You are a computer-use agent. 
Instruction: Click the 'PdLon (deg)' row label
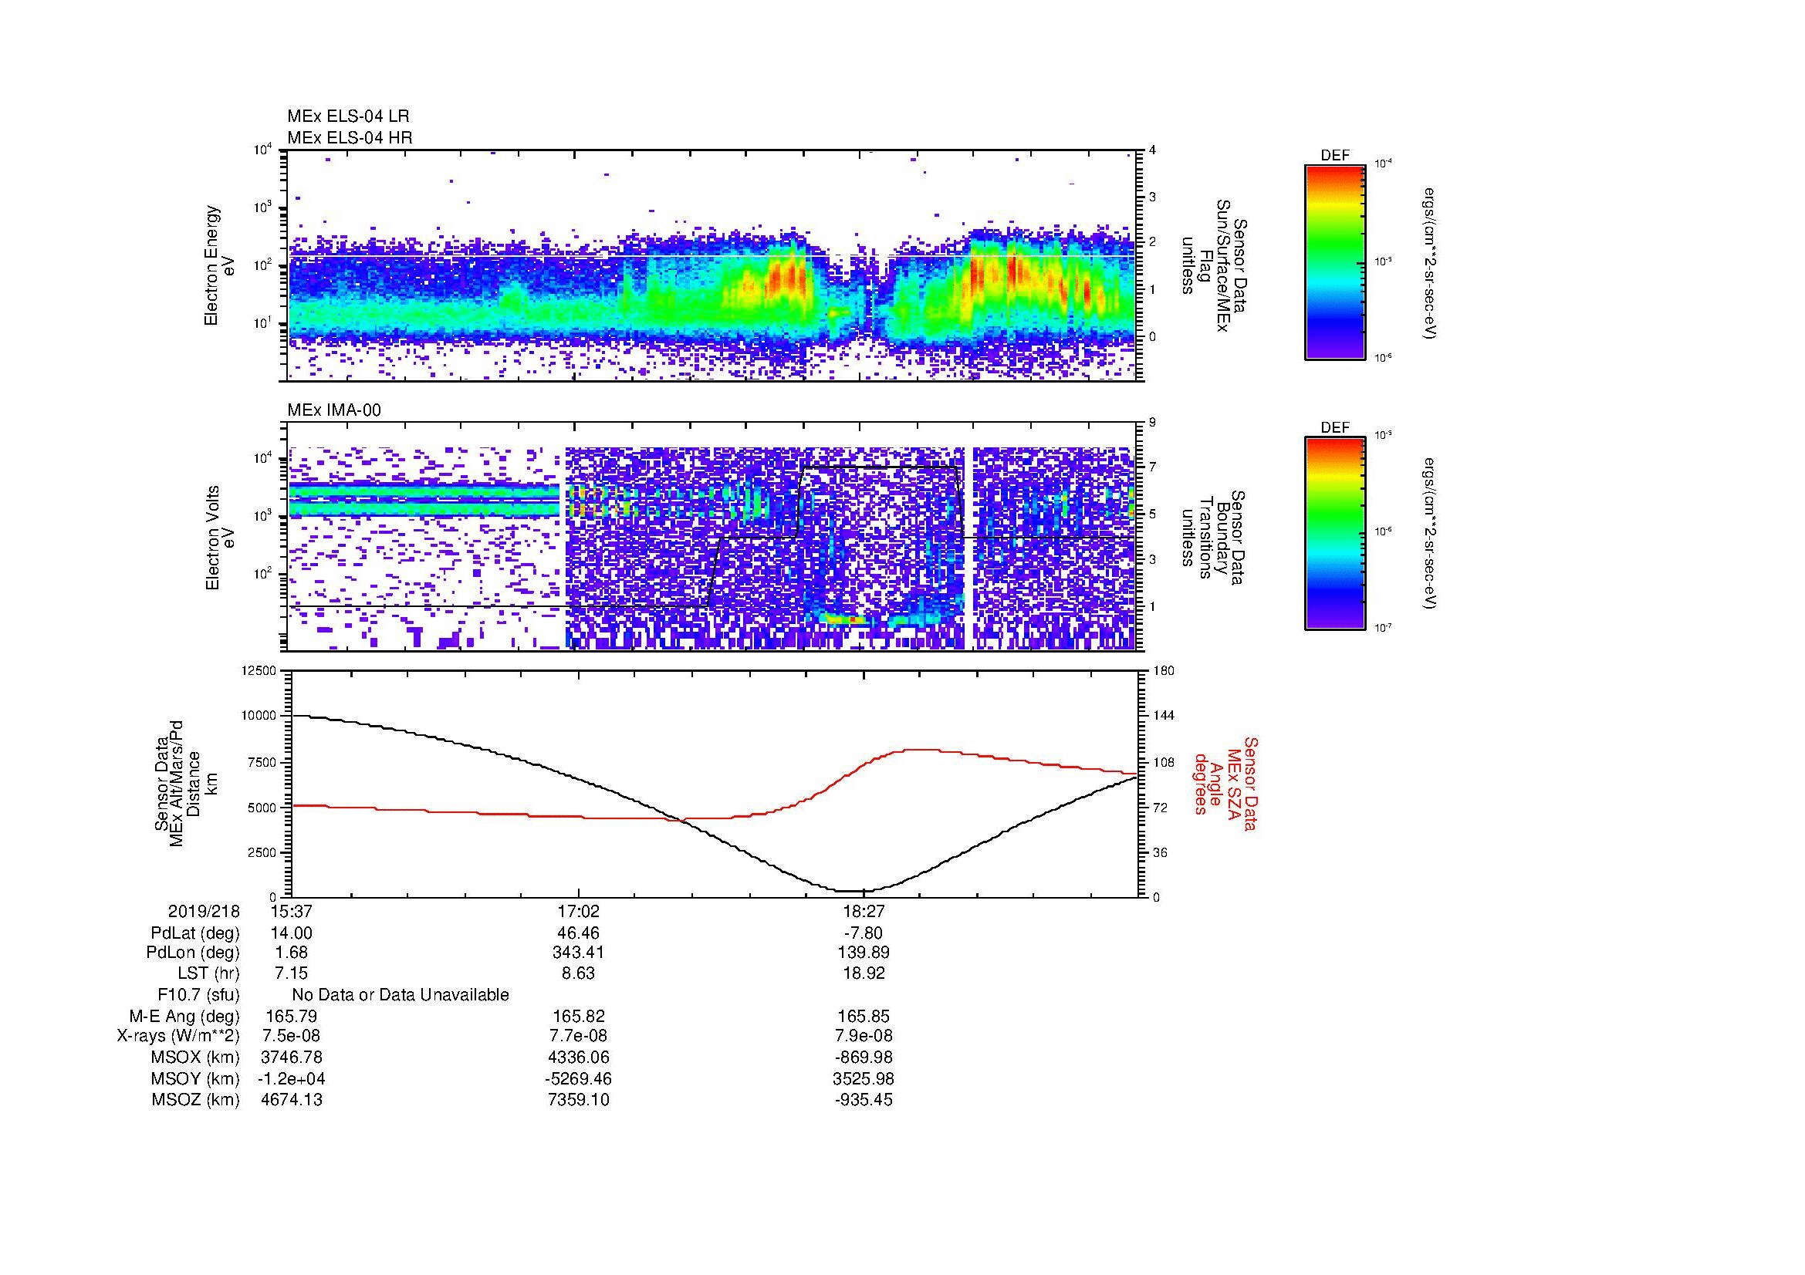click(193, 953)
